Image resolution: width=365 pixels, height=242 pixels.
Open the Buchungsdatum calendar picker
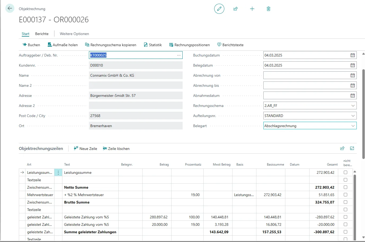353,55
